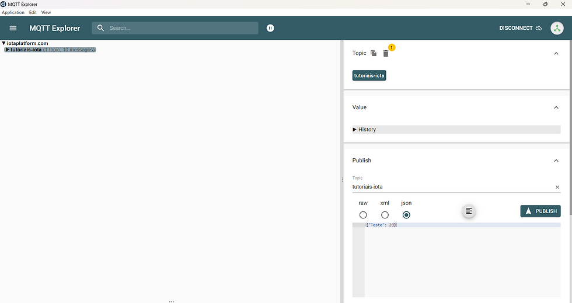
Task: Select json payload format
Action: 406,215
